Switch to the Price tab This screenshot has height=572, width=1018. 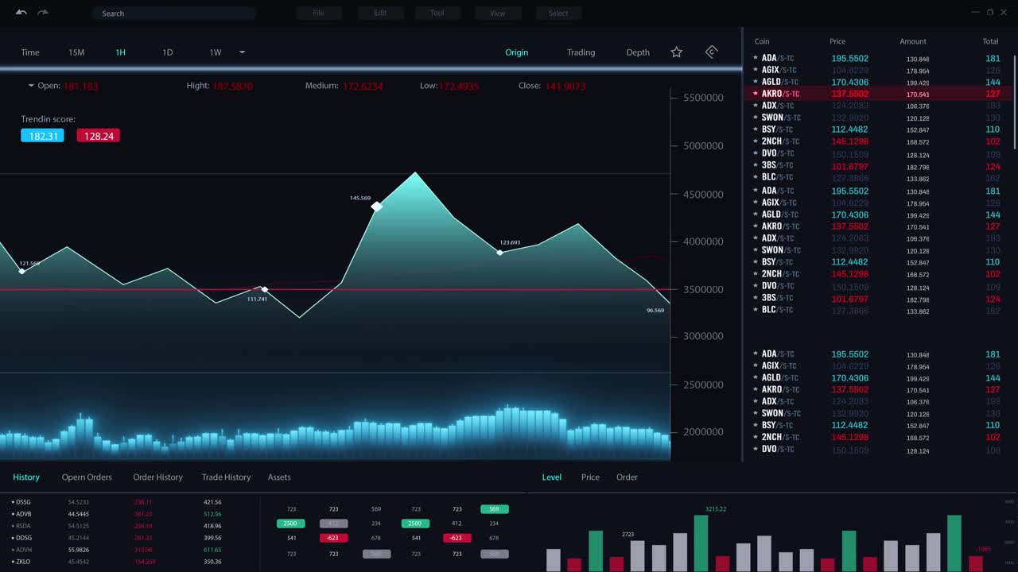590,477
